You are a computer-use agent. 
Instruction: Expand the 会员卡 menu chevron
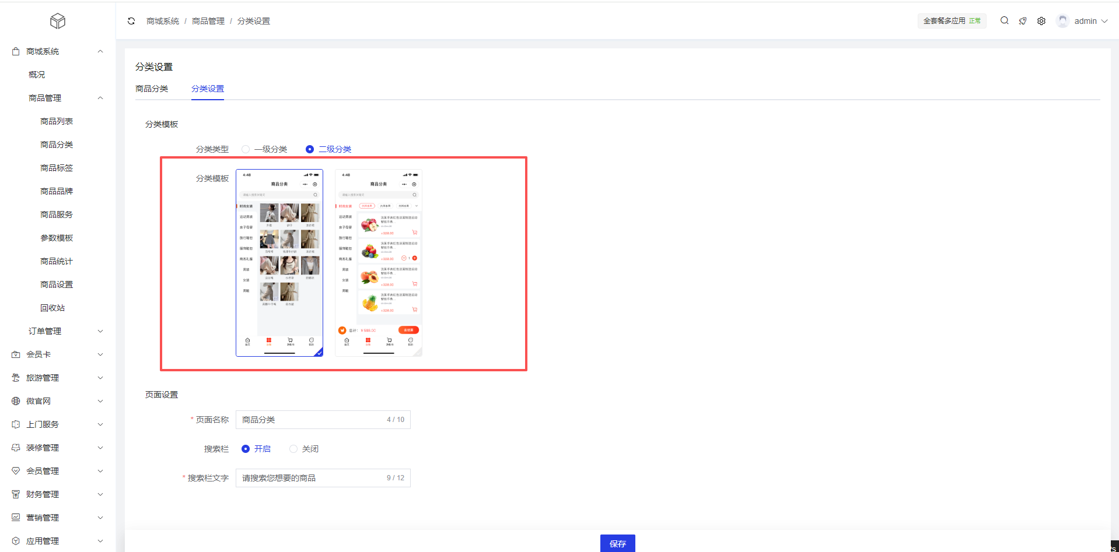(x=100, y=354)
